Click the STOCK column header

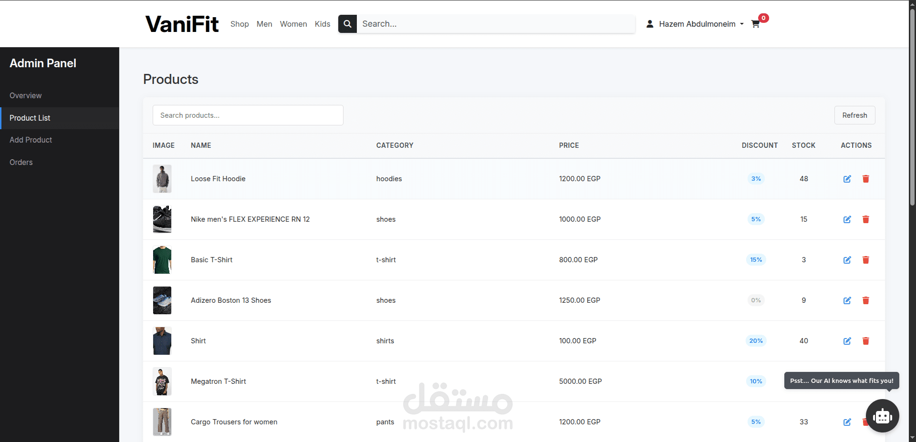tap(803, 145)
